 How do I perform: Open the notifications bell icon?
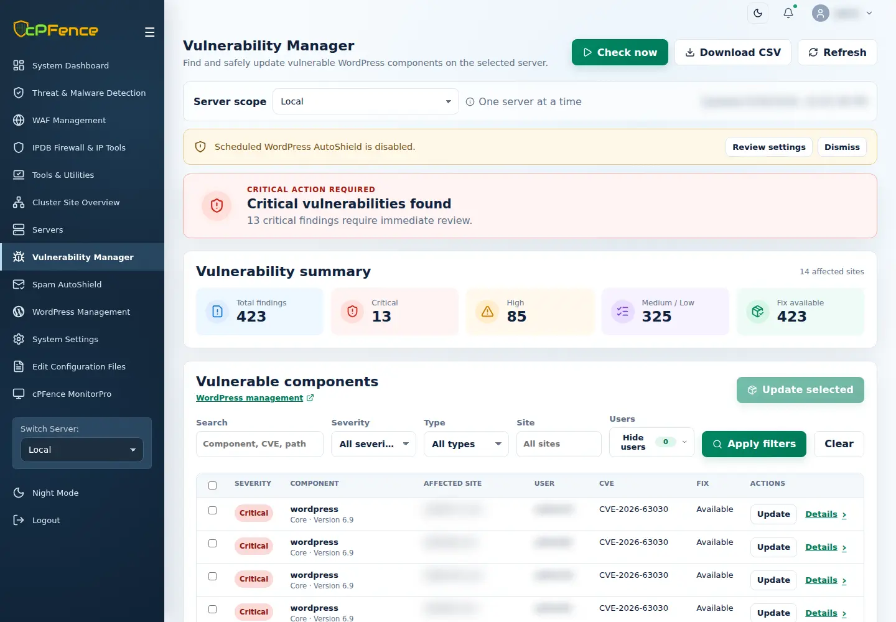click(788, 13)
